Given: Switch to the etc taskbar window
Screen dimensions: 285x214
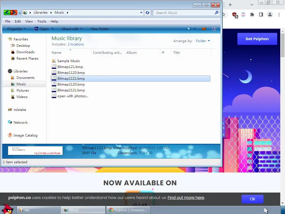Looking at the screenshot, I should [39, 210].
